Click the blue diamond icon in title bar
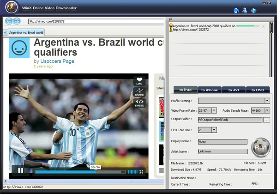 click(x=253, y=11)
